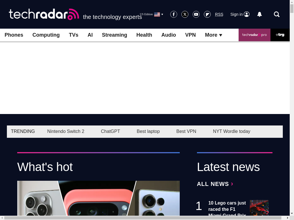Screen dimensions: 294x220
Task: Click the Sign in link
Action: 237,14
